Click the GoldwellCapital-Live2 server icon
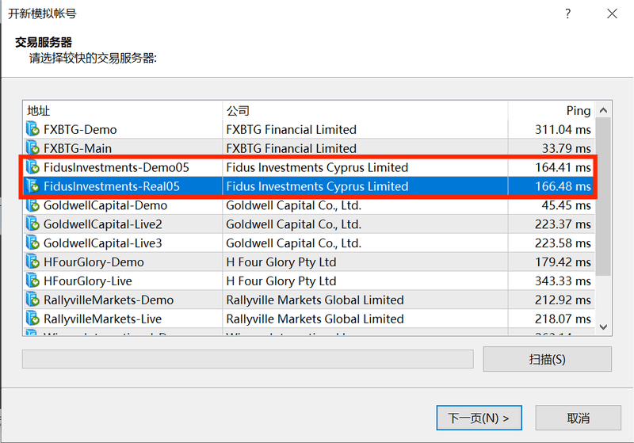 (x=32, y=224)
